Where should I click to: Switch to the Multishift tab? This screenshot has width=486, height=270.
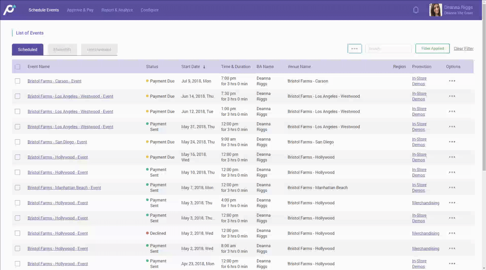tap(62, 49)
